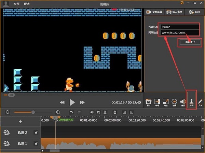Open the 水印 watermark stamp tool
Viewport: 205px width, 153px height.
(x=191, y=102)
